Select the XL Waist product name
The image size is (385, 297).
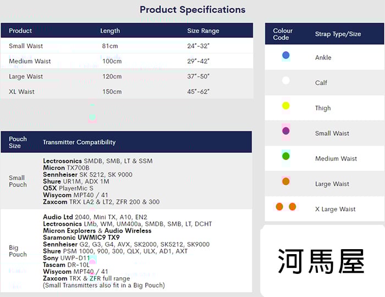[x=21, y=92]
